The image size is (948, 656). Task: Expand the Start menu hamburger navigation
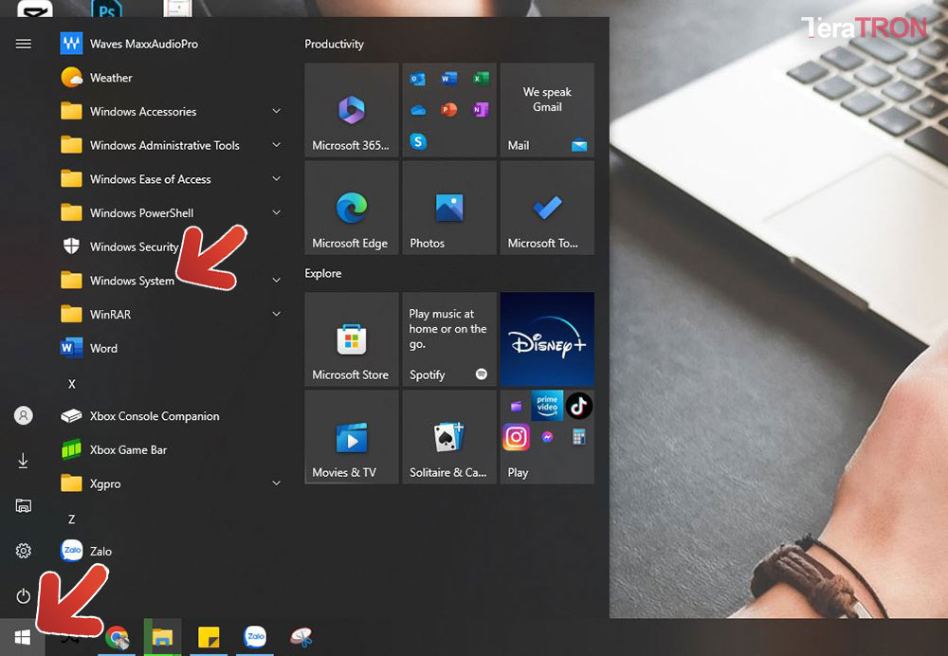(x=23, y=44)
